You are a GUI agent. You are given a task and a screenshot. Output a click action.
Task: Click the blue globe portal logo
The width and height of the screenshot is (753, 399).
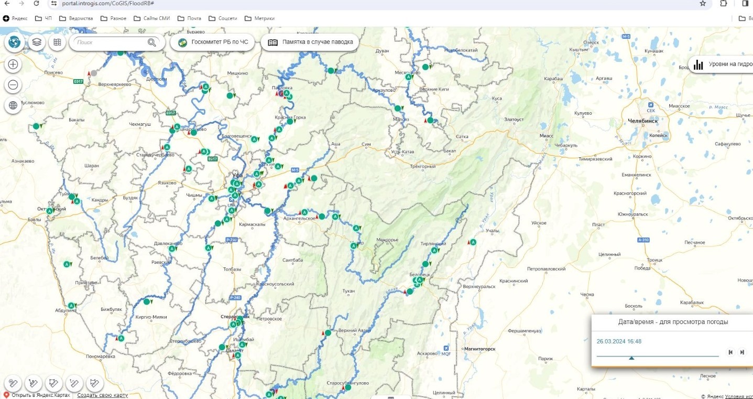point(14,42)
